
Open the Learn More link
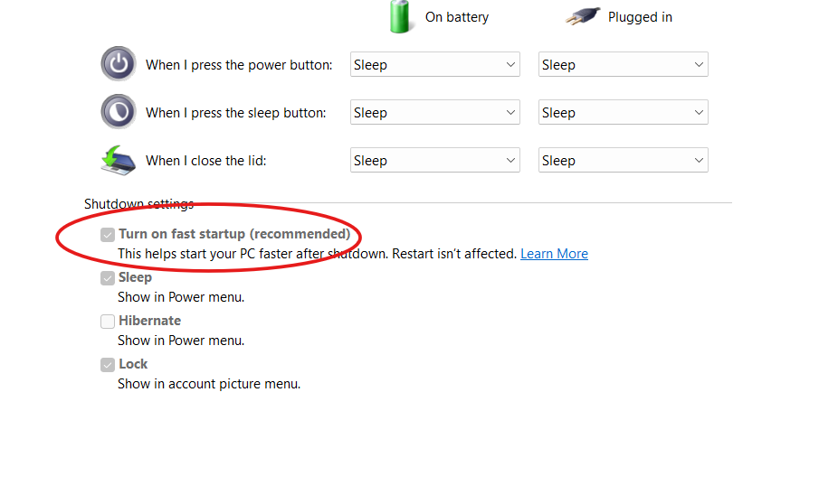click(554, 254)
